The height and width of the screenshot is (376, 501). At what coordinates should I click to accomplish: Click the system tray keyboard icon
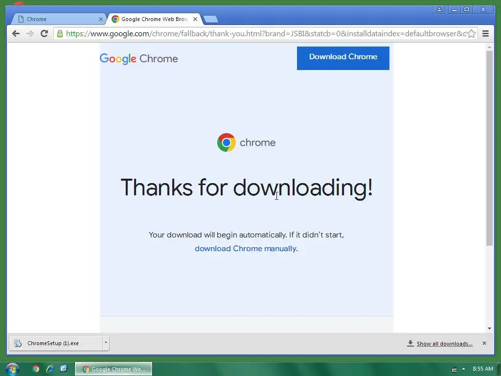(454, 369)
